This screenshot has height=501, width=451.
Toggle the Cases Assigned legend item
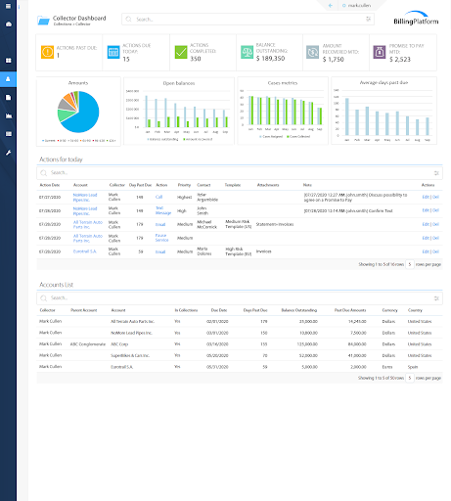click(x=271, y=137)
